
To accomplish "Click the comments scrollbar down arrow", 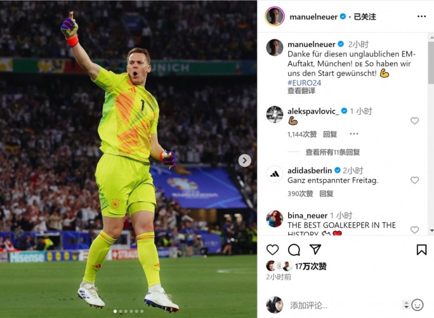I will coord(431,231).
